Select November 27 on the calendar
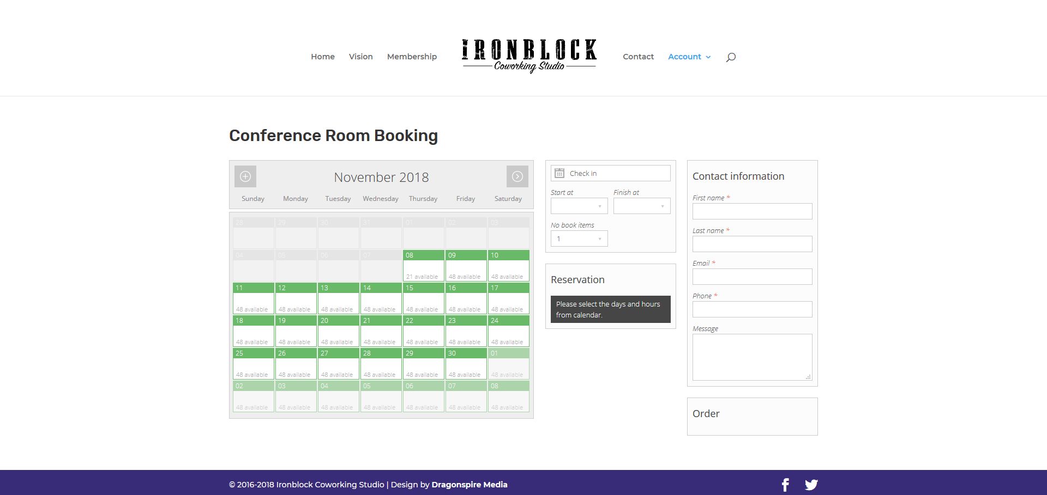Screen dimensions: 1047x495 (339, 364)
